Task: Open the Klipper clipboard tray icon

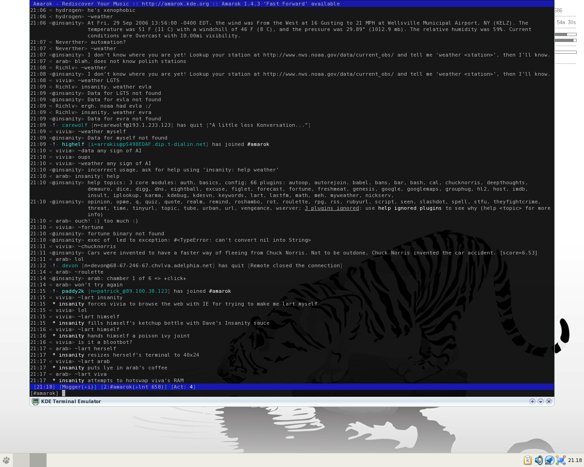Action: (527, 460)
